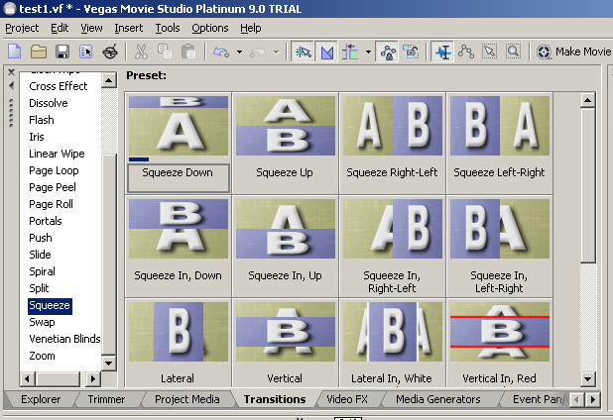The height and width of the screenshot is (420, 613).
Task: Select Portals transition
Action: [46, 221]
